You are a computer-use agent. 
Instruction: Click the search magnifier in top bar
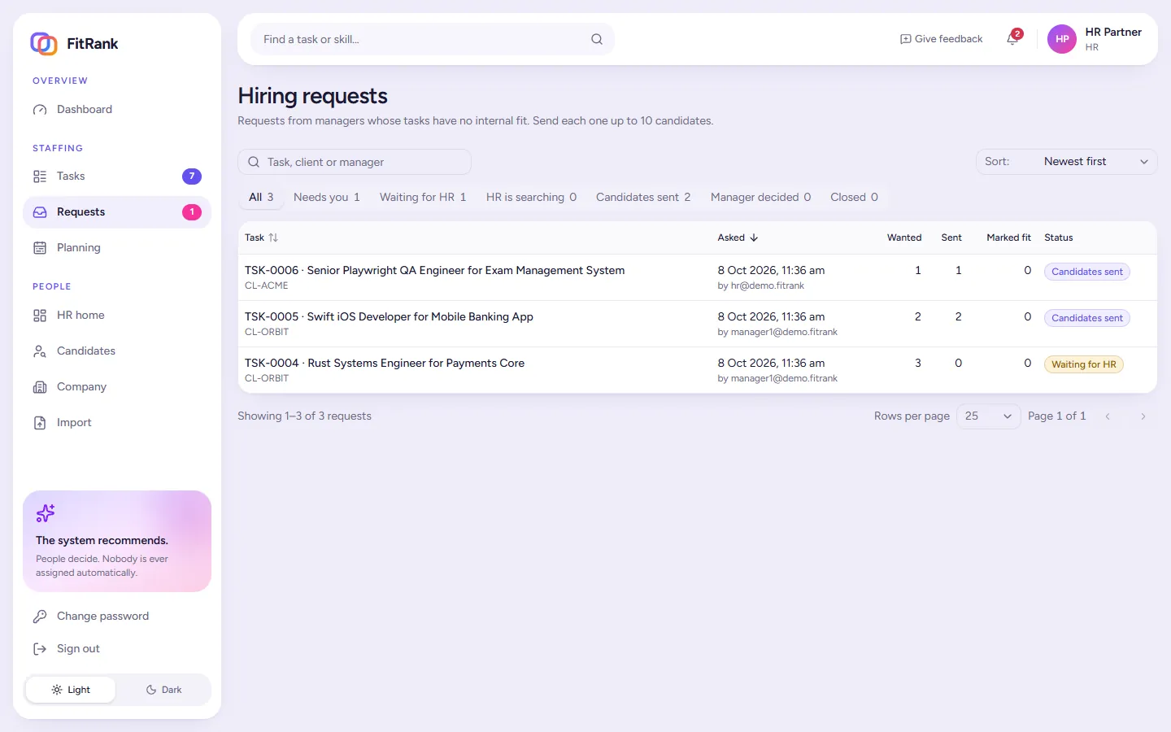(597, 39)
